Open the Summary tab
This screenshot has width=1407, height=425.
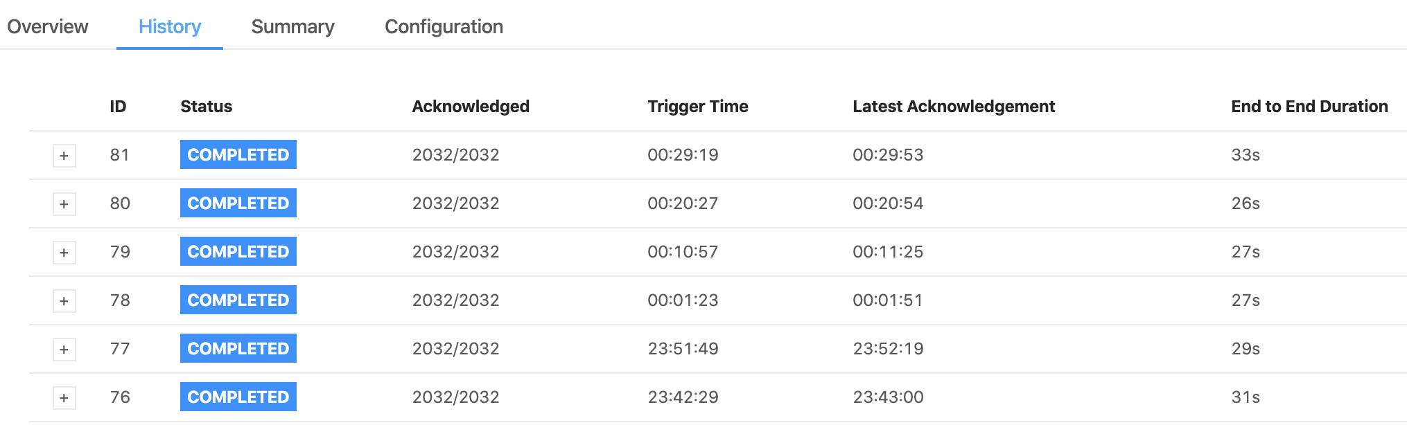(292, 26)
